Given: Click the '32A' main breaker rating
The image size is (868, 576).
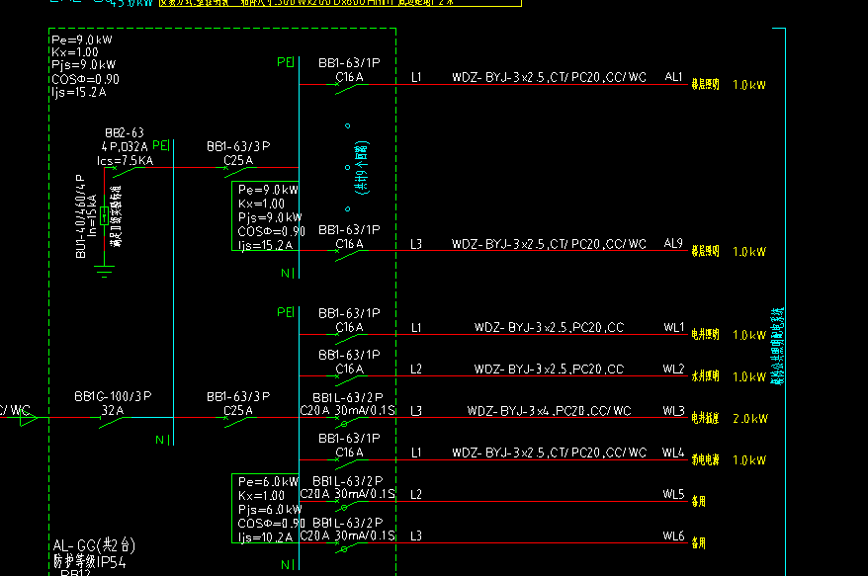Looking at the screenshot, I should [x=113, y=411].
